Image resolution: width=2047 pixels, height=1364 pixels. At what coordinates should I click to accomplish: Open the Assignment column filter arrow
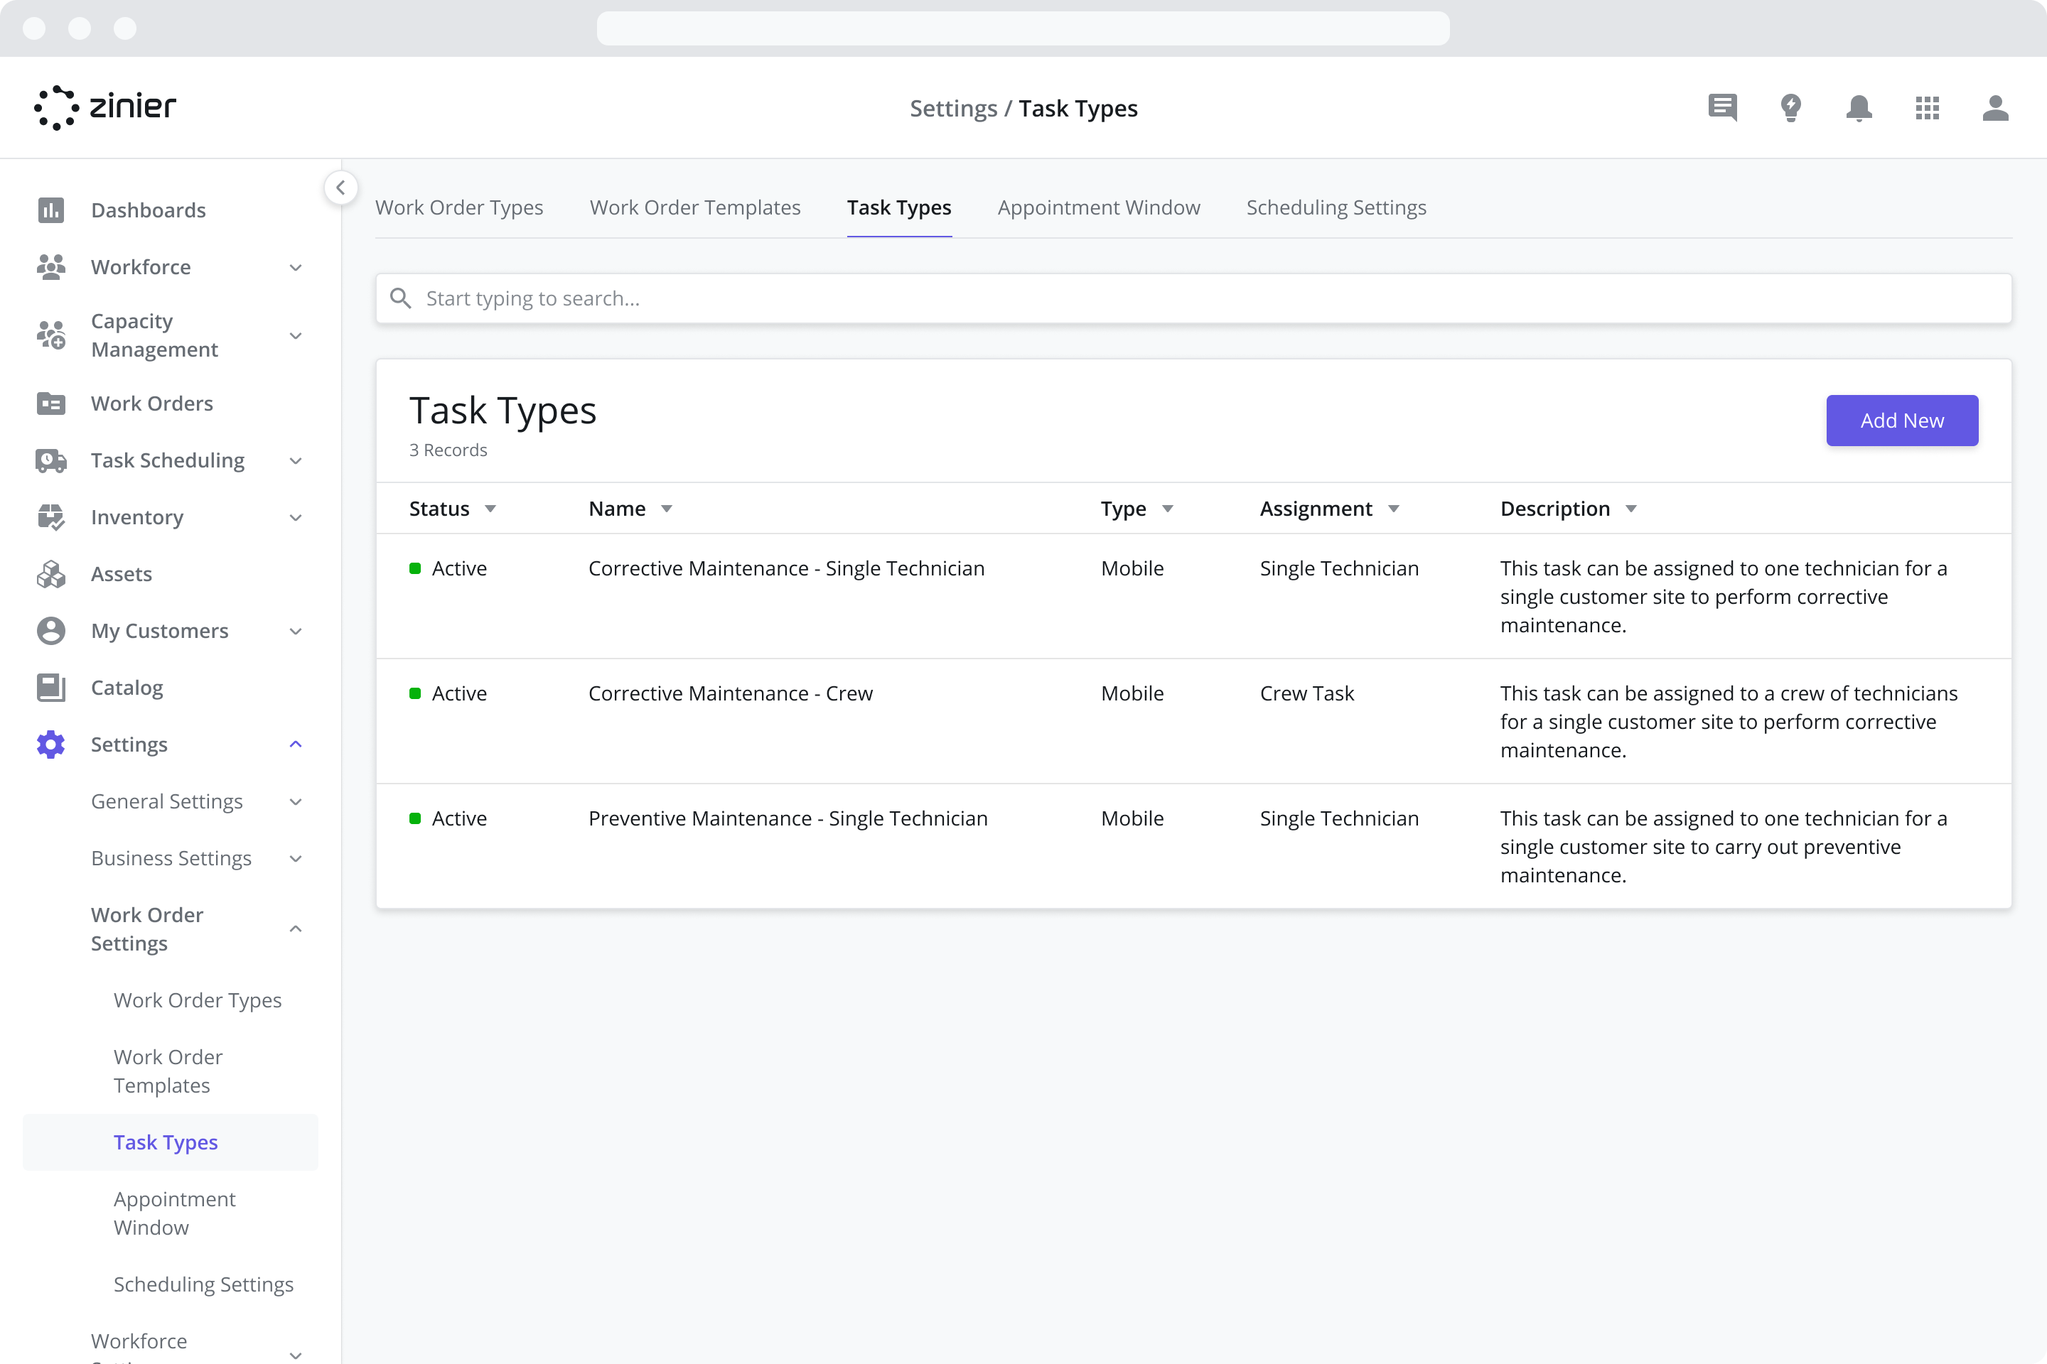pyautogui.click(x=1393, y=509)
